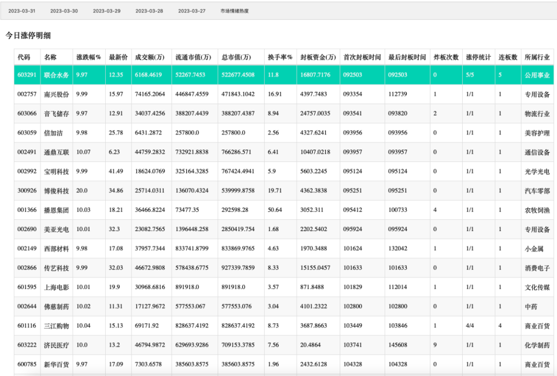Click industry 小金属 for 西部材料
Screen dimensions: 557x376
534,249
